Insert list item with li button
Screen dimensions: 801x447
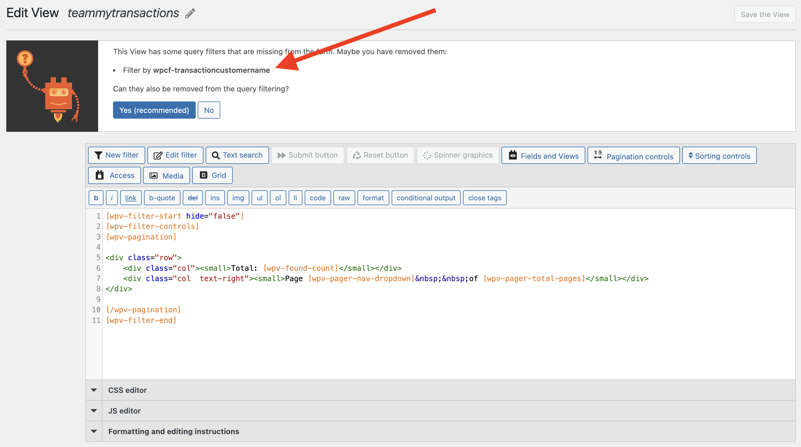coord(295,198)
